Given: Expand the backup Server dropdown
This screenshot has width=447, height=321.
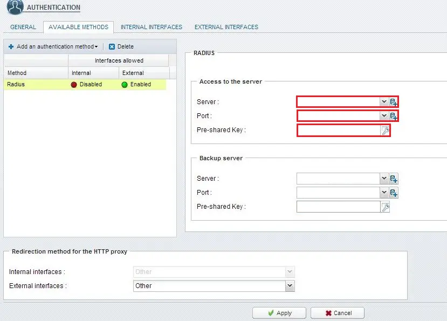Looking at the screenshot, I should [384, 179].
